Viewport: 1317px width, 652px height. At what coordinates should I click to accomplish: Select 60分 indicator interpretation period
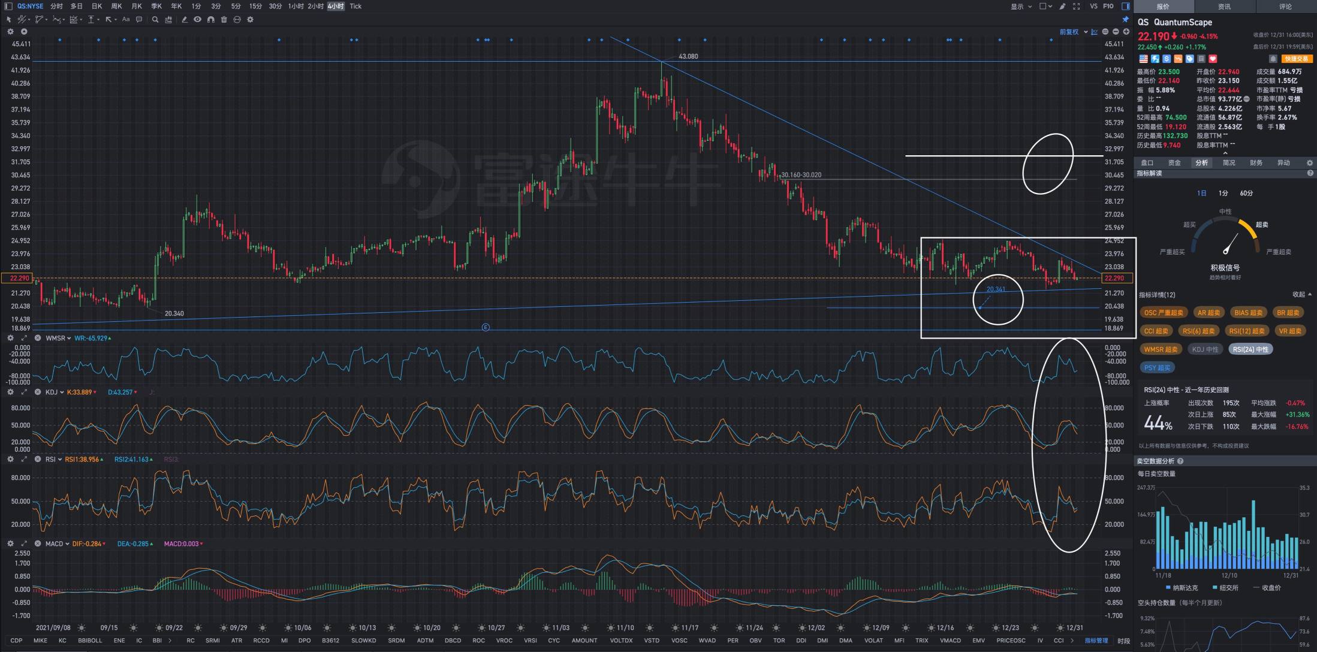coord(1246,193)
